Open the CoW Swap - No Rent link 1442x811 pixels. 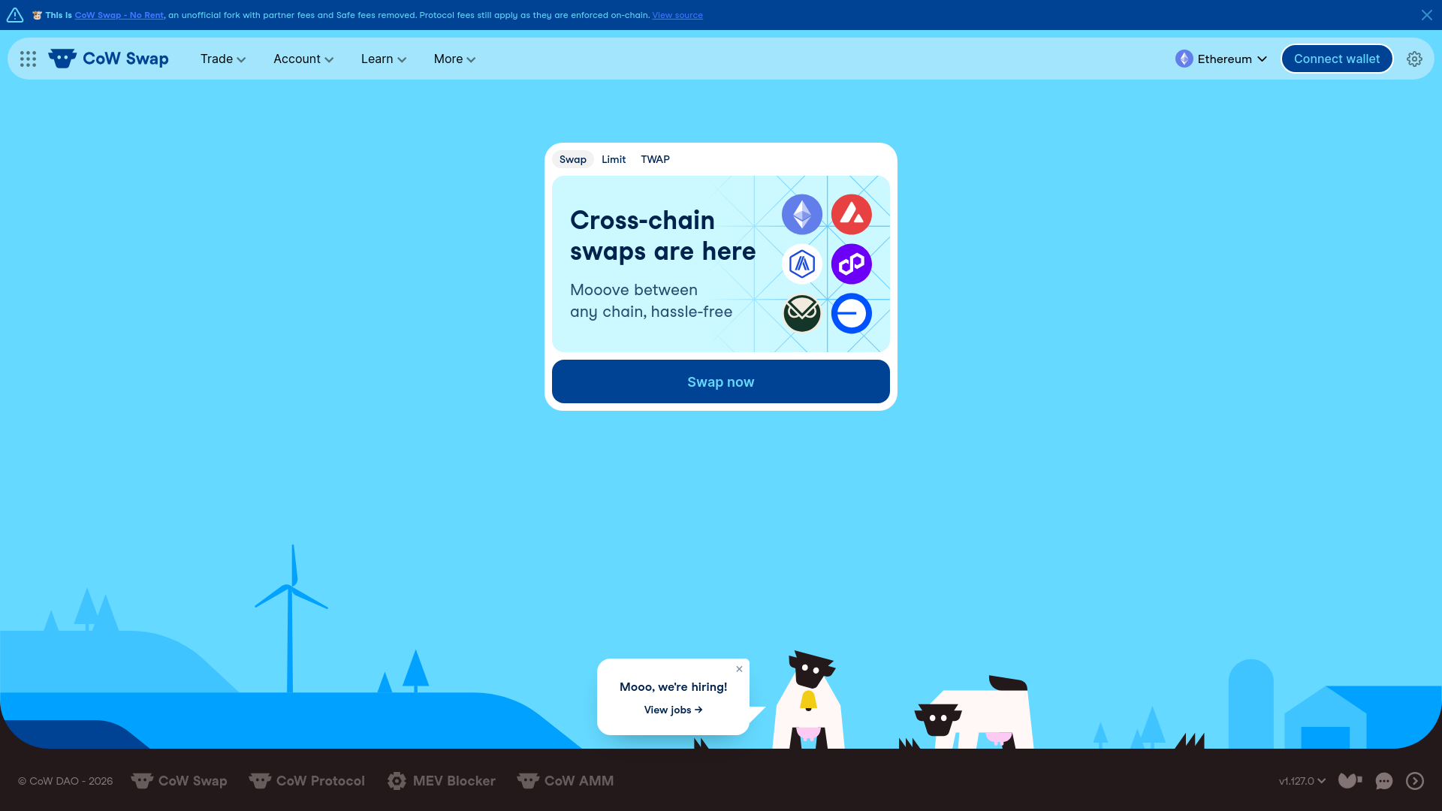coord(119,15)
